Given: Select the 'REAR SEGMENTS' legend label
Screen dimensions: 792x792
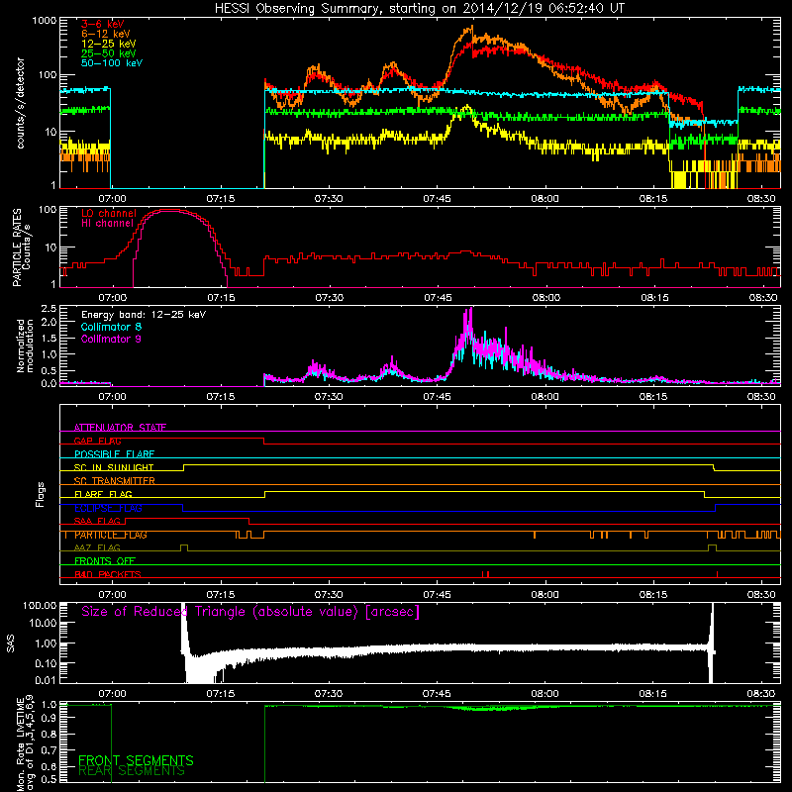Looking at the screenshot, I should pyautogui.click(x=132, y=770).
